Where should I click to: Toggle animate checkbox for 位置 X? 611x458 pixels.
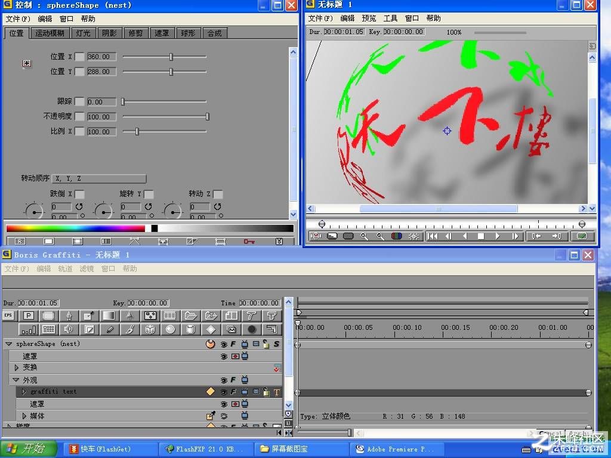79,57
